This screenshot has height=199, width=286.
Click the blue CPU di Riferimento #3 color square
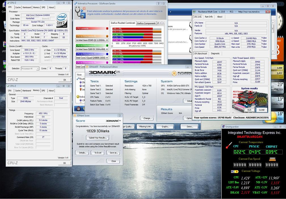click(x=107, y=54)
